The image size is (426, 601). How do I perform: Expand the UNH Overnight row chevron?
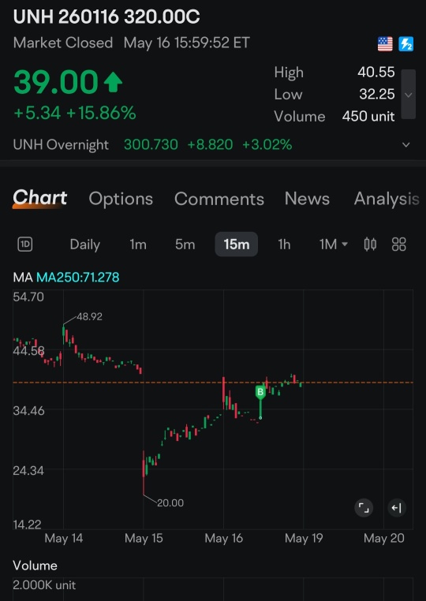tap(406, 144)
